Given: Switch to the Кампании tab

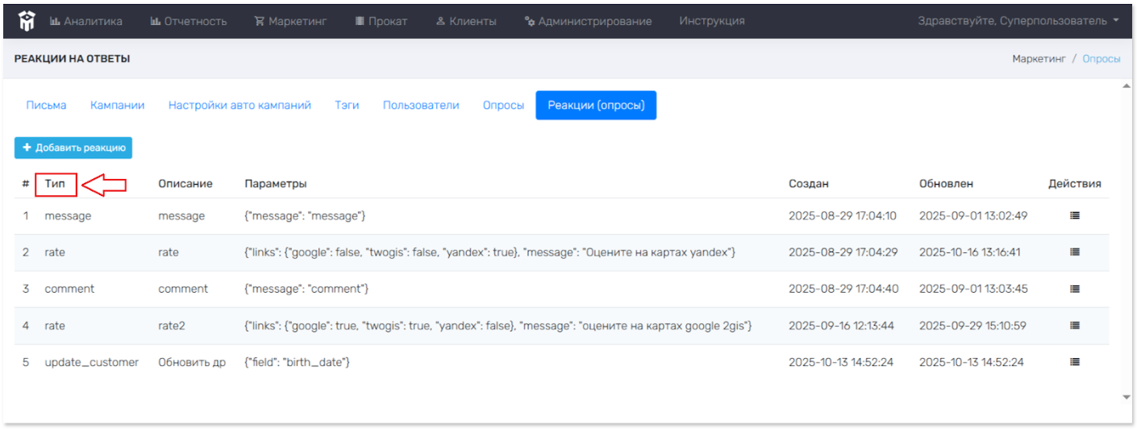Looking at the screenshot, I should 118,105.
